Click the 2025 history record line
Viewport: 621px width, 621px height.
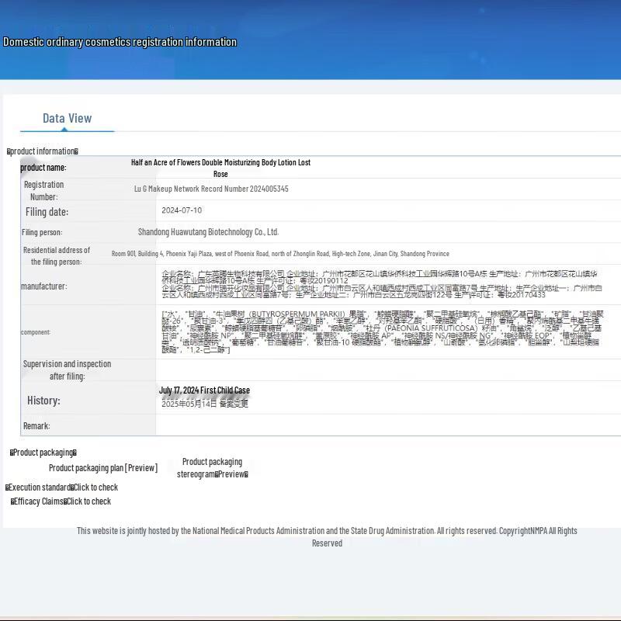click(205, 404)
